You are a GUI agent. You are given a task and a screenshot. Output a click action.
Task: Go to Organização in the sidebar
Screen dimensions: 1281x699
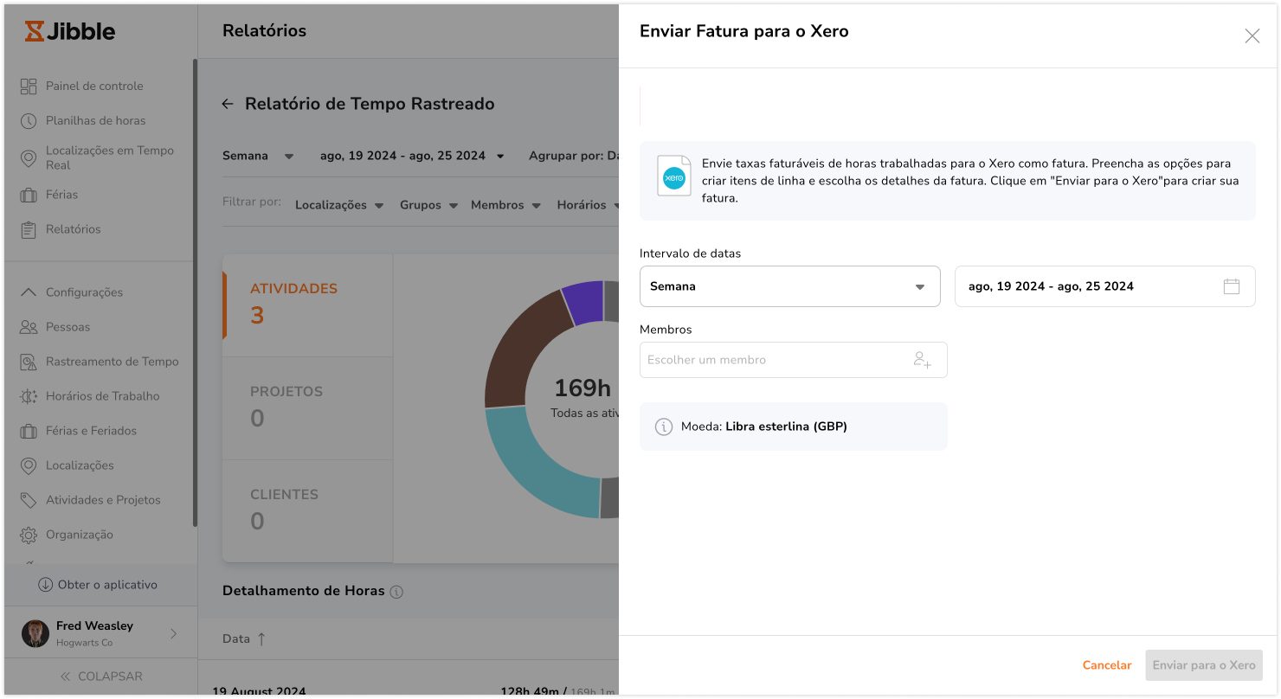coord(80,535)
